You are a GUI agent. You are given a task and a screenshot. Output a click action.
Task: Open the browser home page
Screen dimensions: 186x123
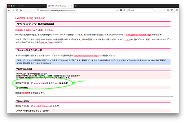[x=21, y=10]
